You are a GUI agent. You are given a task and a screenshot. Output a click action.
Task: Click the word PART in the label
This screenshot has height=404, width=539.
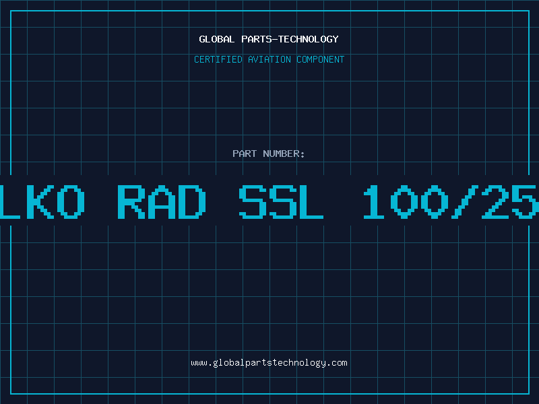(244, 154)
